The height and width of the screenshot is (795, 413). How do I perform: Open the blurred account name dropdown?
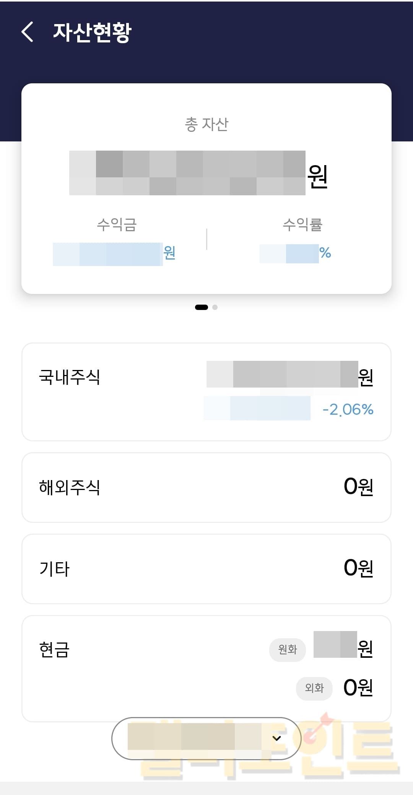click(195, 738)
